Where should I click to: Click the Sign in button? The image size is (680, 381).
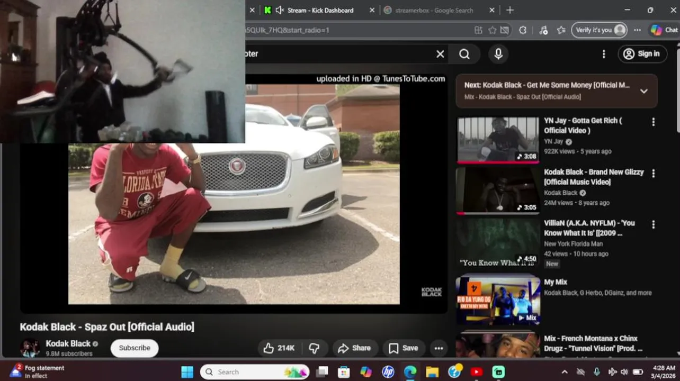[642, 54]
